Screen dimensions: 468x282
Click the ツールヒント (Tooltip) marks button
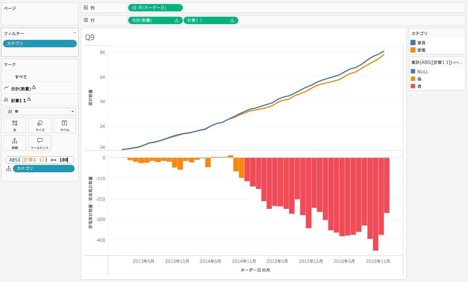(40, 143)
